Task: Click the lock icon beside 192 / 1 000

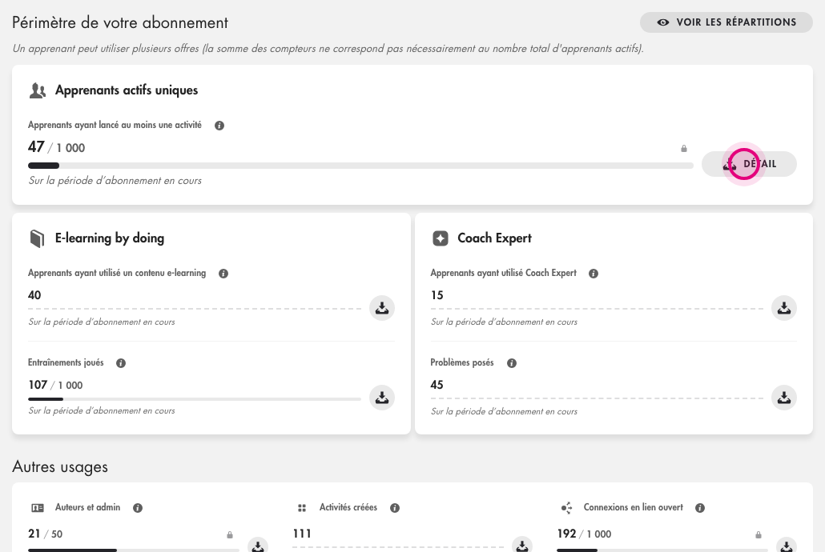Action: click(x=759, y=534)
